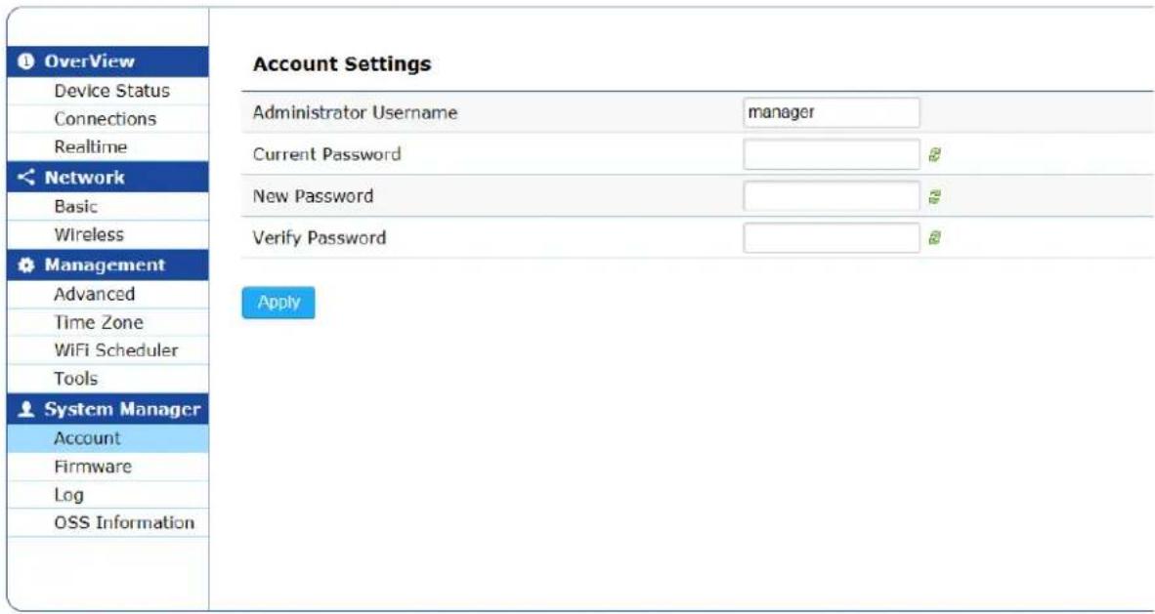Image resolution: width=1155 pixels, height=614 pixels.
Task: Click the Management section header
Action: click(107, 266)
